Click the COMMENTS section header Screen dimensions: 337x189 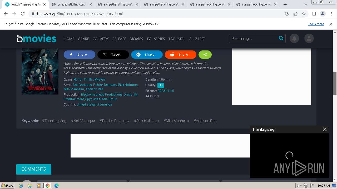click(34, 169)
